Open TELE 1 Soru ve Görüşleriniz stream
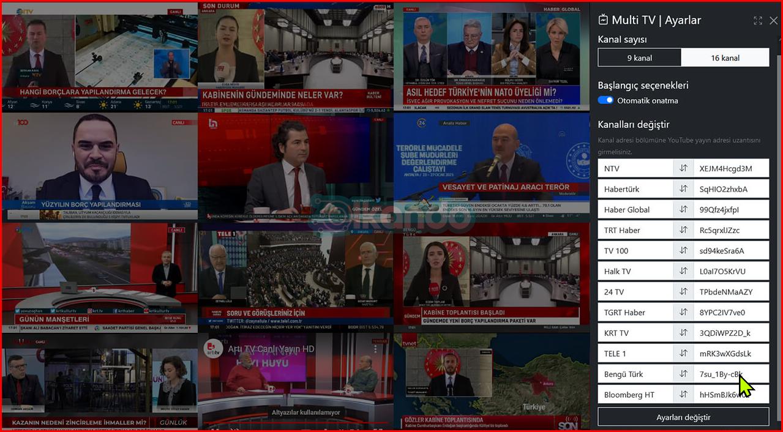 pyautogui.click(x=295, y=277)
